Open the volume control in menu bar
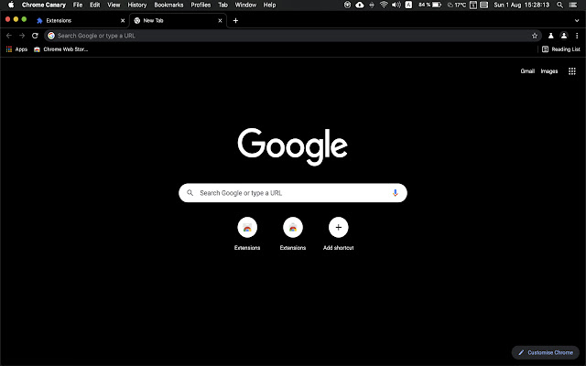The image size is (586, 366). click(x=396, y=5)
